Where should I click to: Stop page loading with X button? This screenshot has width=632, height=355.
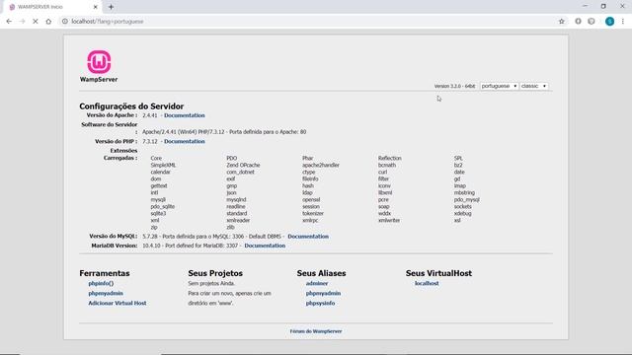tap(36, 22)
